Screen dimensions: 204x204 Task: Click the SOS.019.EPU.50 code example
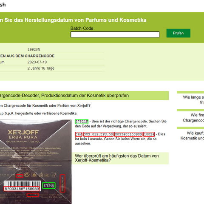click(98, 134)
